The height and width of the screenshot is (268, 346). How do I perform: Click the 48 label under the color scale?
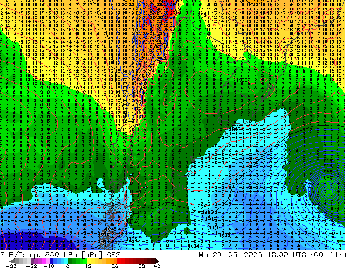click(x=157, y=266)
